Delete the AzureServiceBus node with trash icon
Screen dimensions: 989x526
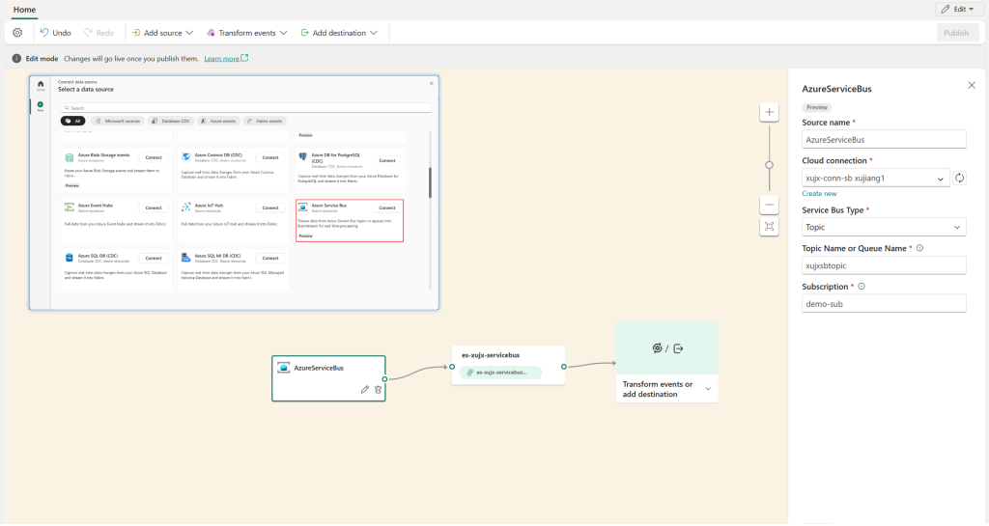pyautogui.click(x=378, y=390)
